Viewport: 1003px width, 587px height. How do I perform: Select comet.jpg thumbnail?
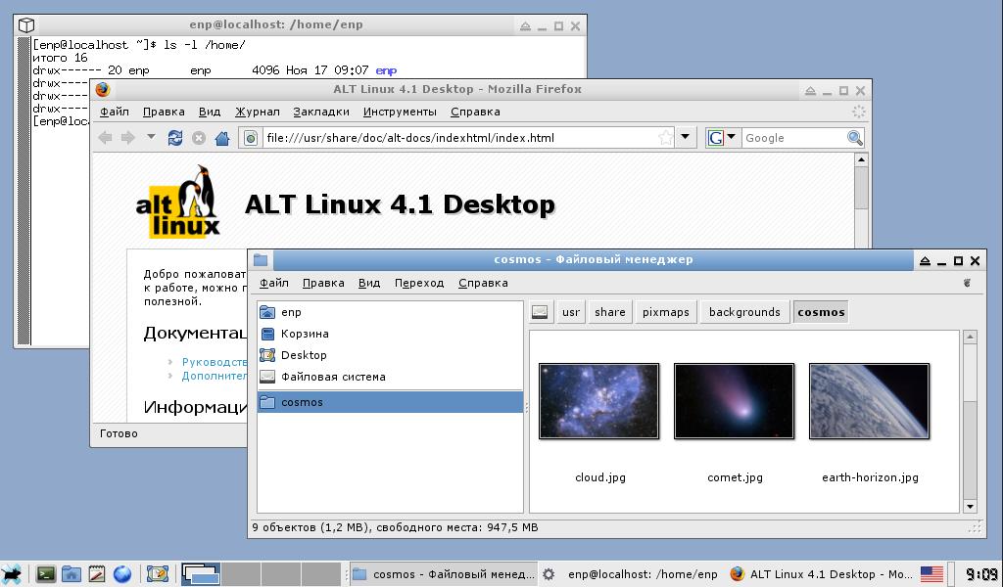[x=735, y=401]
